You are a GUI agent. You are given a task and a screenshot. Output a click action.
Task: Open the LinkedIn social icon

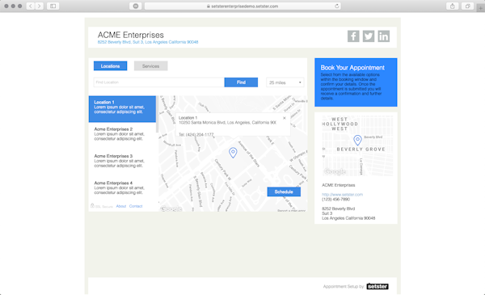383,36
